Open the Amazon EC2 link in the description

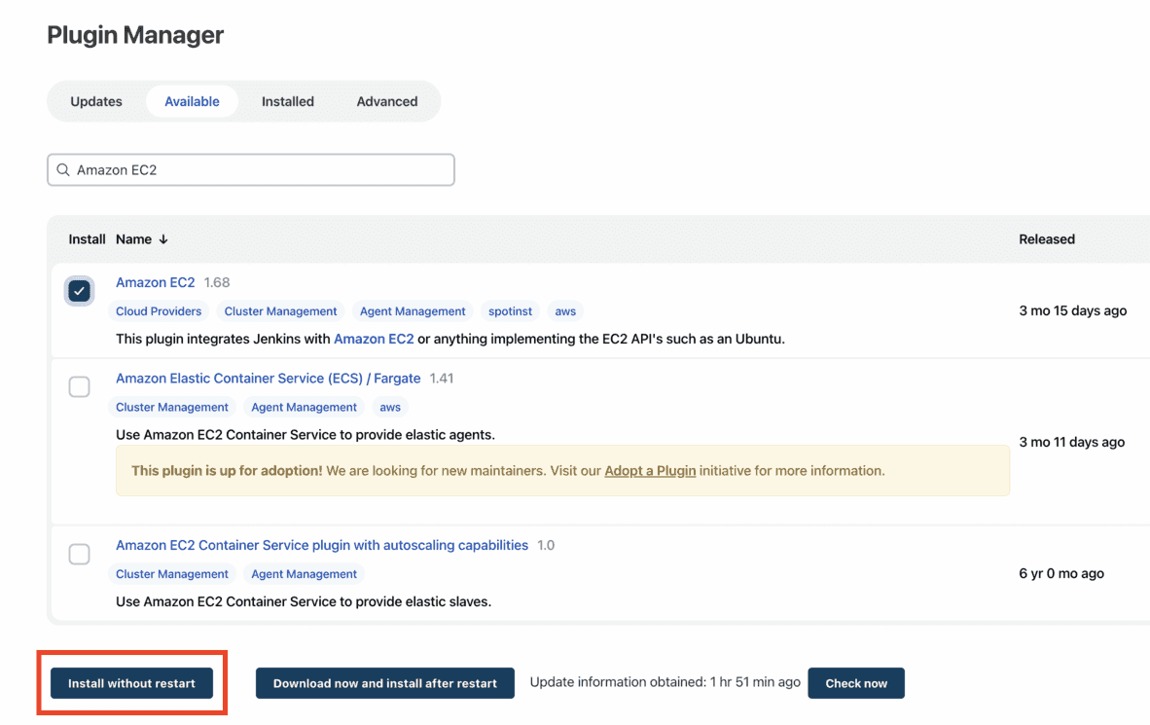click(x=374, y=339)
